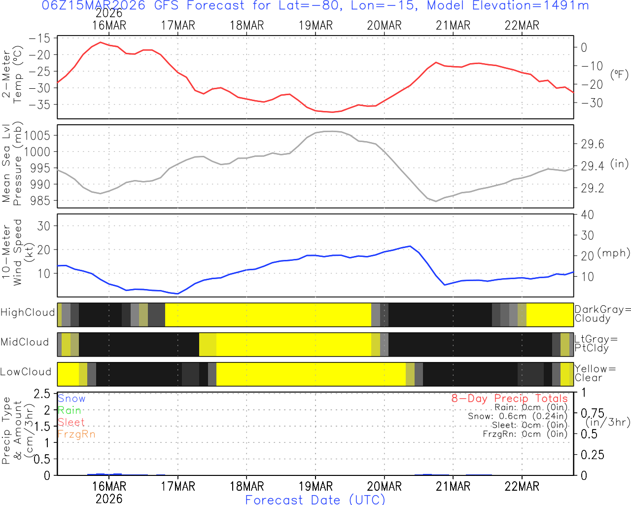Click the Snow 0.6cm precipitation total
The height and width of the screenshot is (505, 631).
[518, 416]
